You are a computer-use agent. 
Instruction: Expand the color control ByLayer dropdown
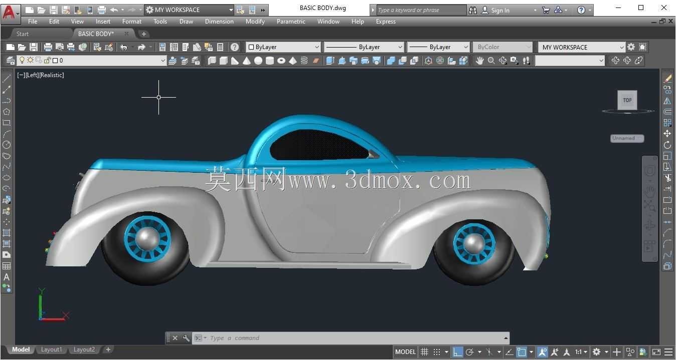coord(283,47)
